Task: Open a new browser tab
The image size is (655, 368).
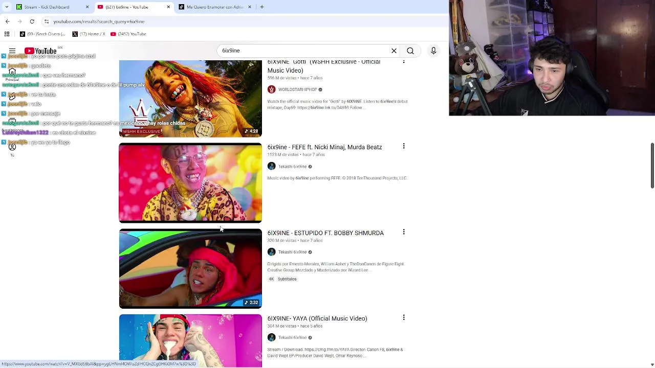Action: tap(261, 7)
